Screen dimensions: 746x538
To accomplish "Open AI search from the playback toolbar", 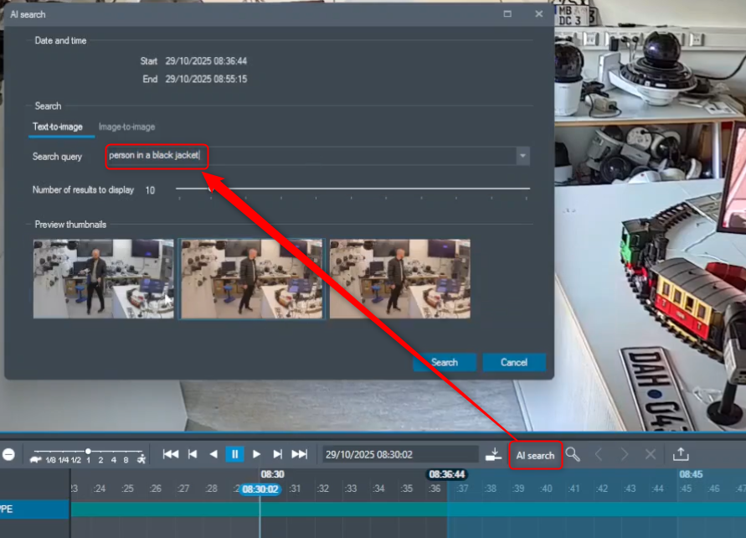I will (535, 455).
